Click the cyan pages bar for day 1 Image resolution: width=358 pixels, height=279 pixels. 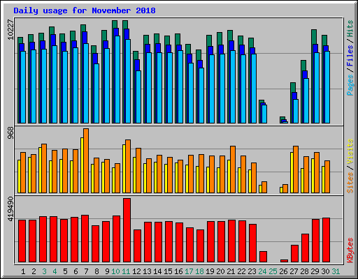[23, 87]
